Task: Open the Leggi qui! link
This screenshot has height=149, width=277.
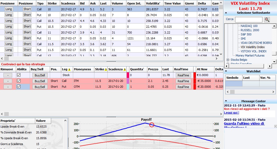Action: pos(231,113)
